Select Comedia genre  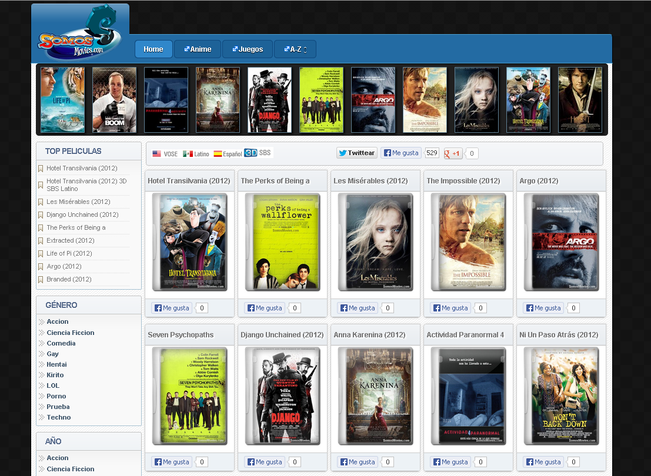pyautogui.click(x=61, y=343)
